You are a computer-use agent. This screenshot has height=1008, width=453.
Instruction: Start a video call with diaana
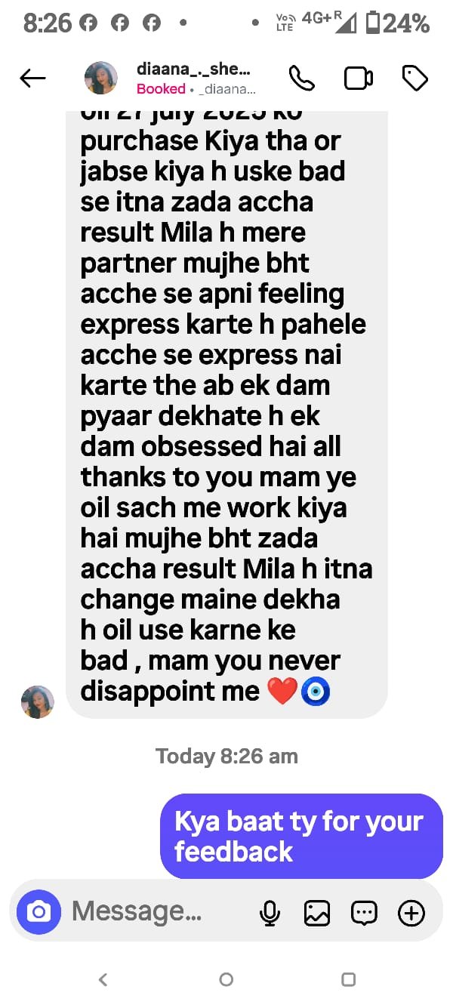[x=359, y=79]
